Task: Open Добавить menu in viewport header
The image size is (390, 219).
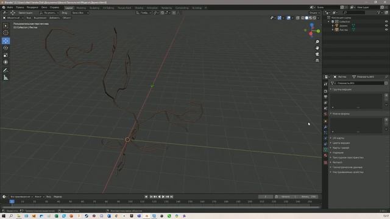Action: click(x=54, y=18)
